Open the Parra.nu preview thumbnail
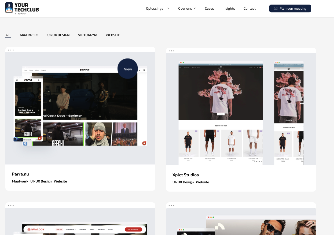 (80, 108)
